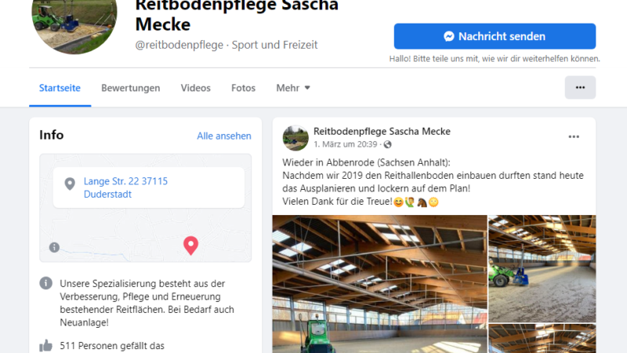Click the Messenger icon in Nachricht senden
Screen dimensions: 627x353
(x=449, y=36)
